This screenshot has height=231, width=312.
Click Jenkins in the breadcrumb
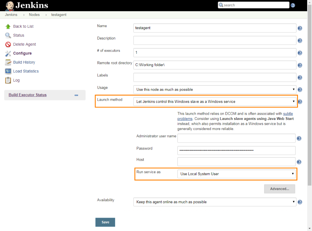[x=11, y=15]
